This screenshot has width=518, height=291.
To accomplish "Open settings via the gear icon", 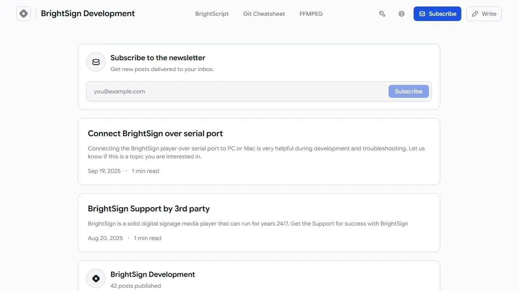I will click(x=401, y=14).
